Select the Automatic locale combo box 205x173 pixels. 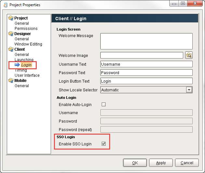(x=147, y=90)
